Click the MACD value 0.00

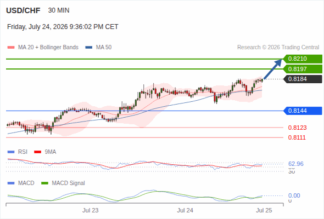click(294, 195)
